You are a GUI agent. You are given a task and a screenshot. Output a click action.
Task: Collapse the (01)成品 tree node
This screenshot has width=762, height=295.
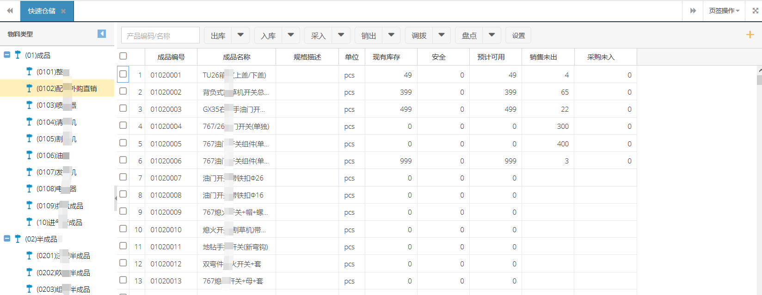7,55
